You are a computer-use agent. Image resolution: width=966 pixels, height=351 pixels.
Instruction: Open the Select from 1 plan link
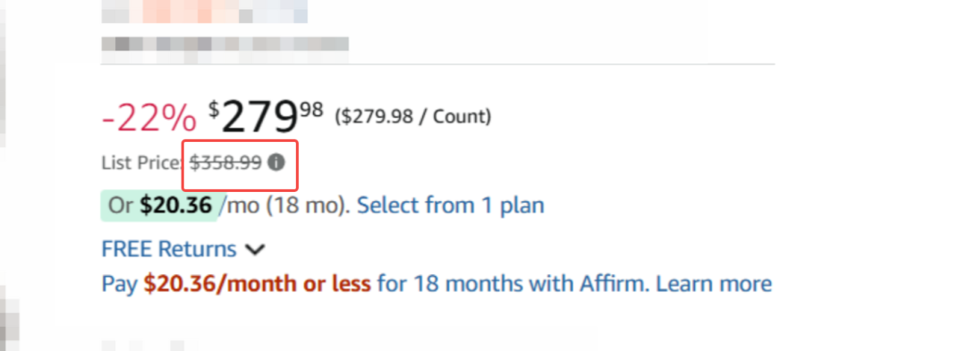coord(450,205)
